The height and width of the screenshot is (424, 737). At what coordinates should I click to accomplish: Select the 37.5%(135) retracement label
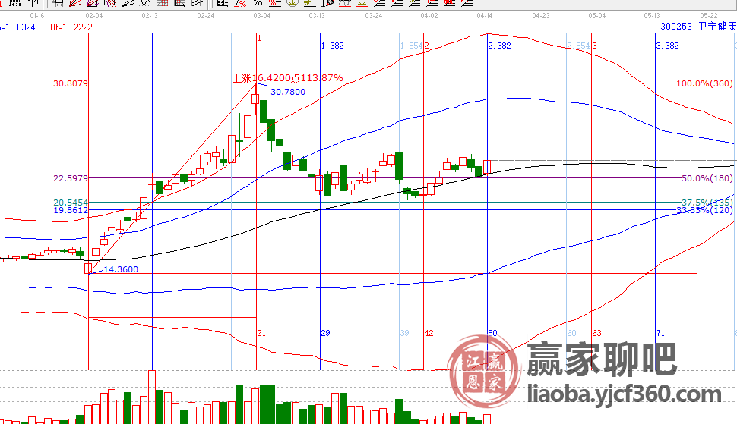click(x=707, y=203)
